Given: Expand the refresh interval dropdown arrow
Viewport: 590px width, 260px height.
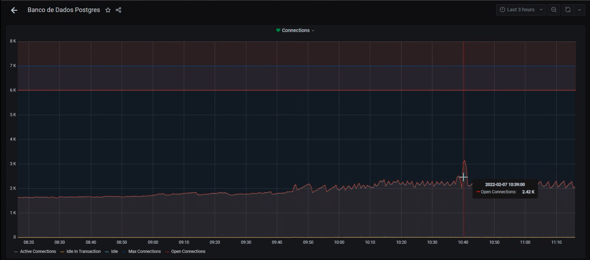Looking at the screenshot, I should pyautogui.click(x=580, y=10).
